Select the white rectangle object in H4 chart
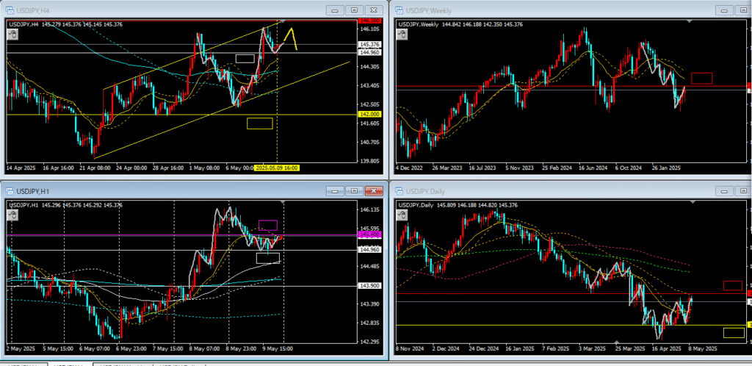The width and height of the screenshot is (752, 366). (x=245, y=59)
